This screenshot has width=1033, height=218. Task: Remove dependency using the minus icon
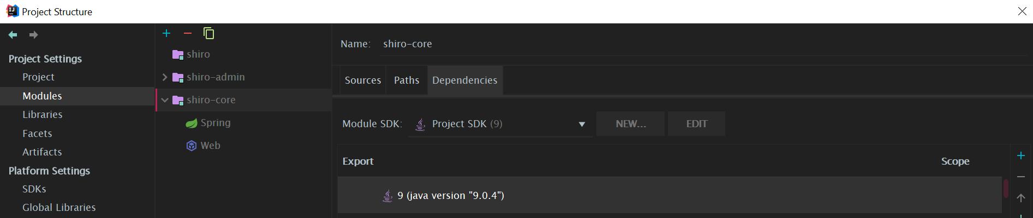1020,177
